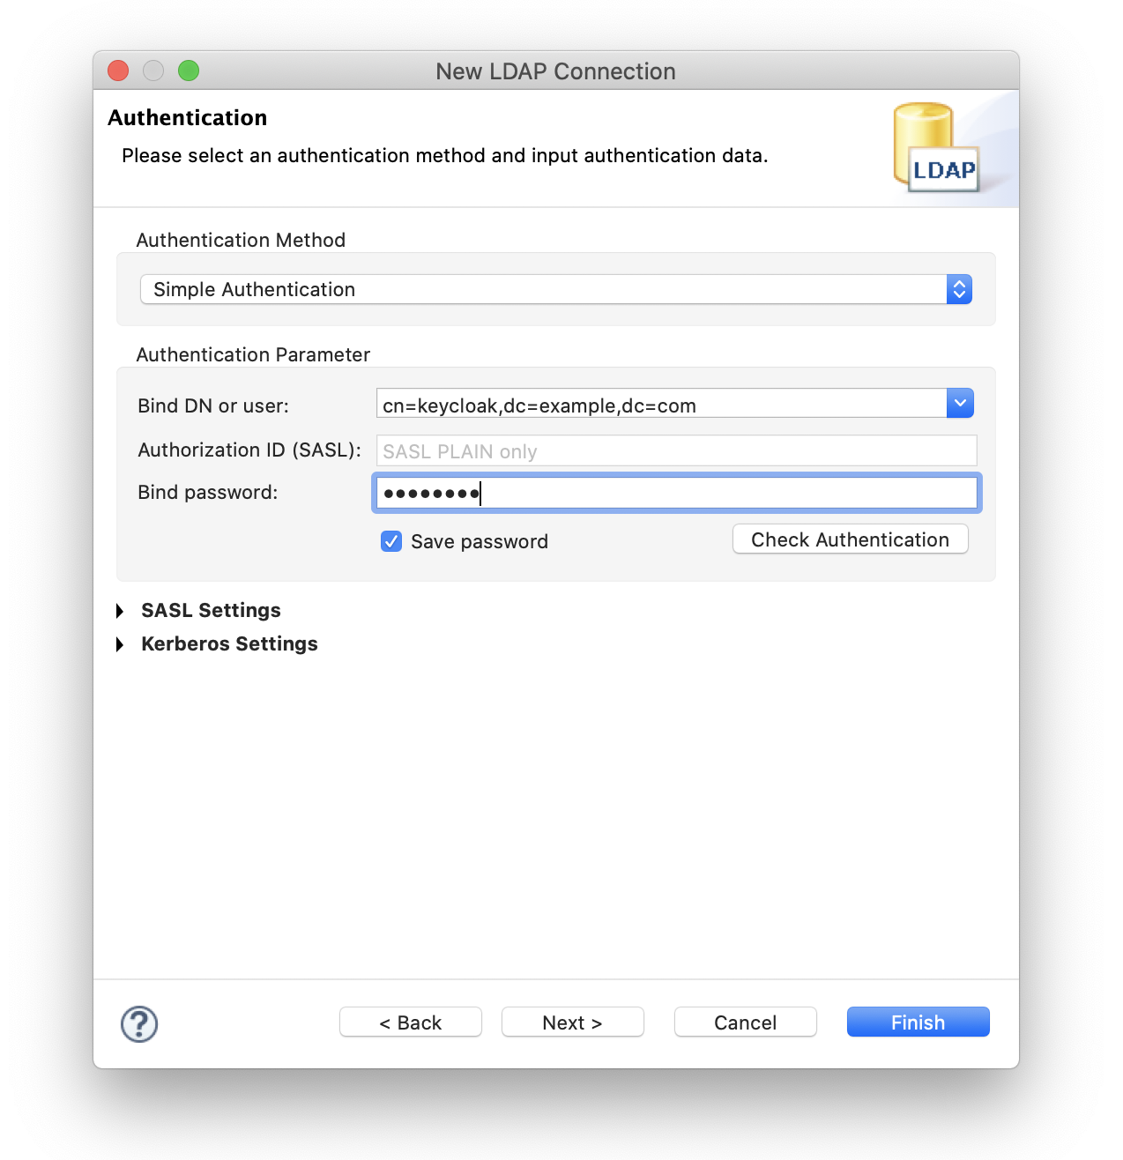Click the green zoom window button

(189, 71)
